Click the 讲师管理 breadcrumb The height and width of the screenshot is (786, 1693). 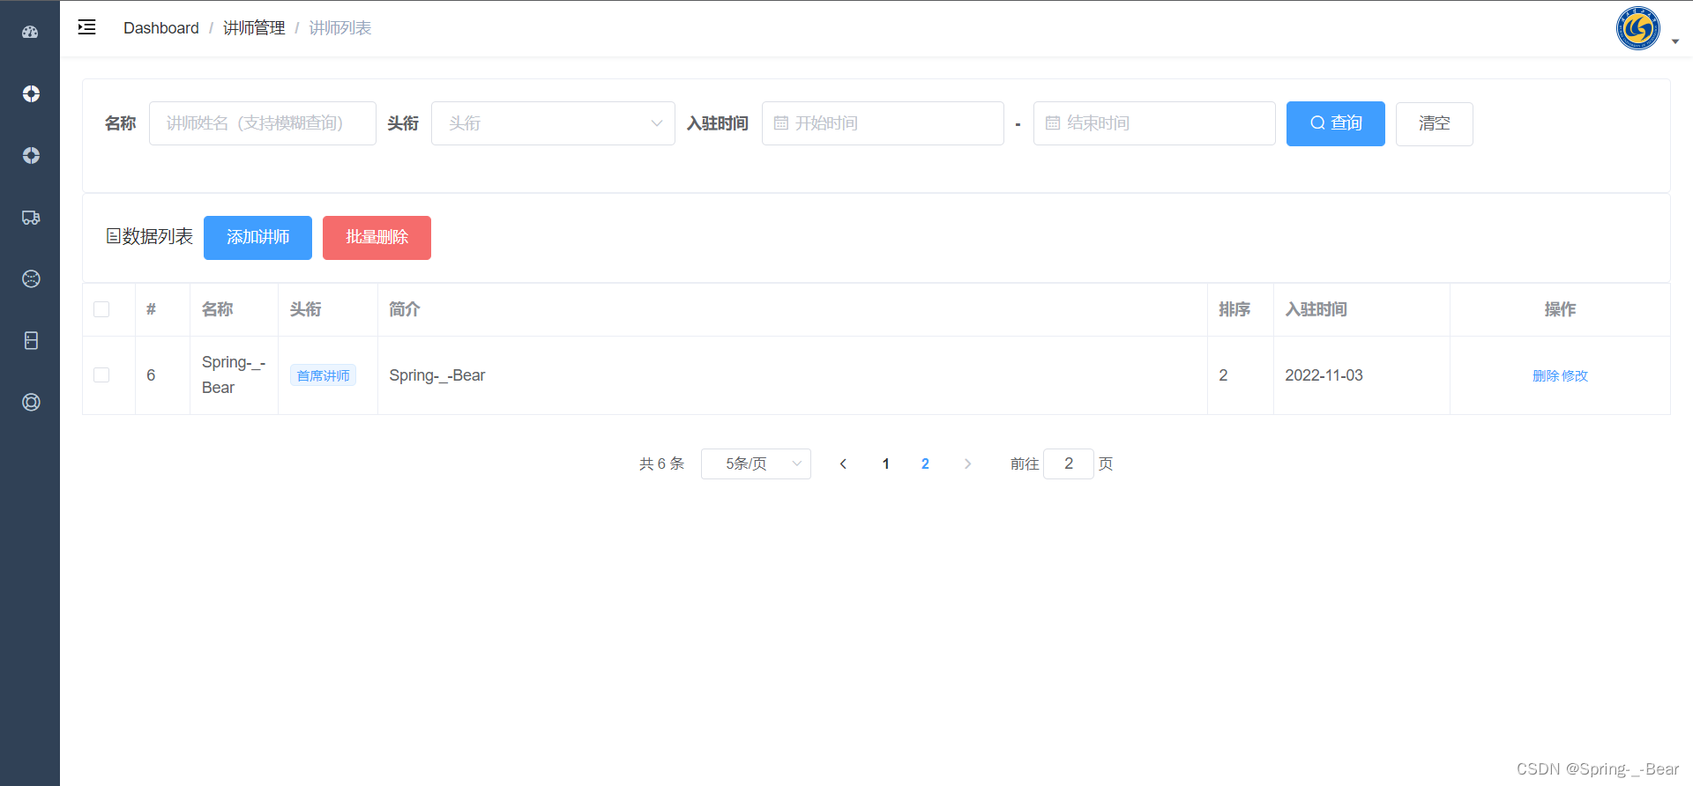[254, 28]
